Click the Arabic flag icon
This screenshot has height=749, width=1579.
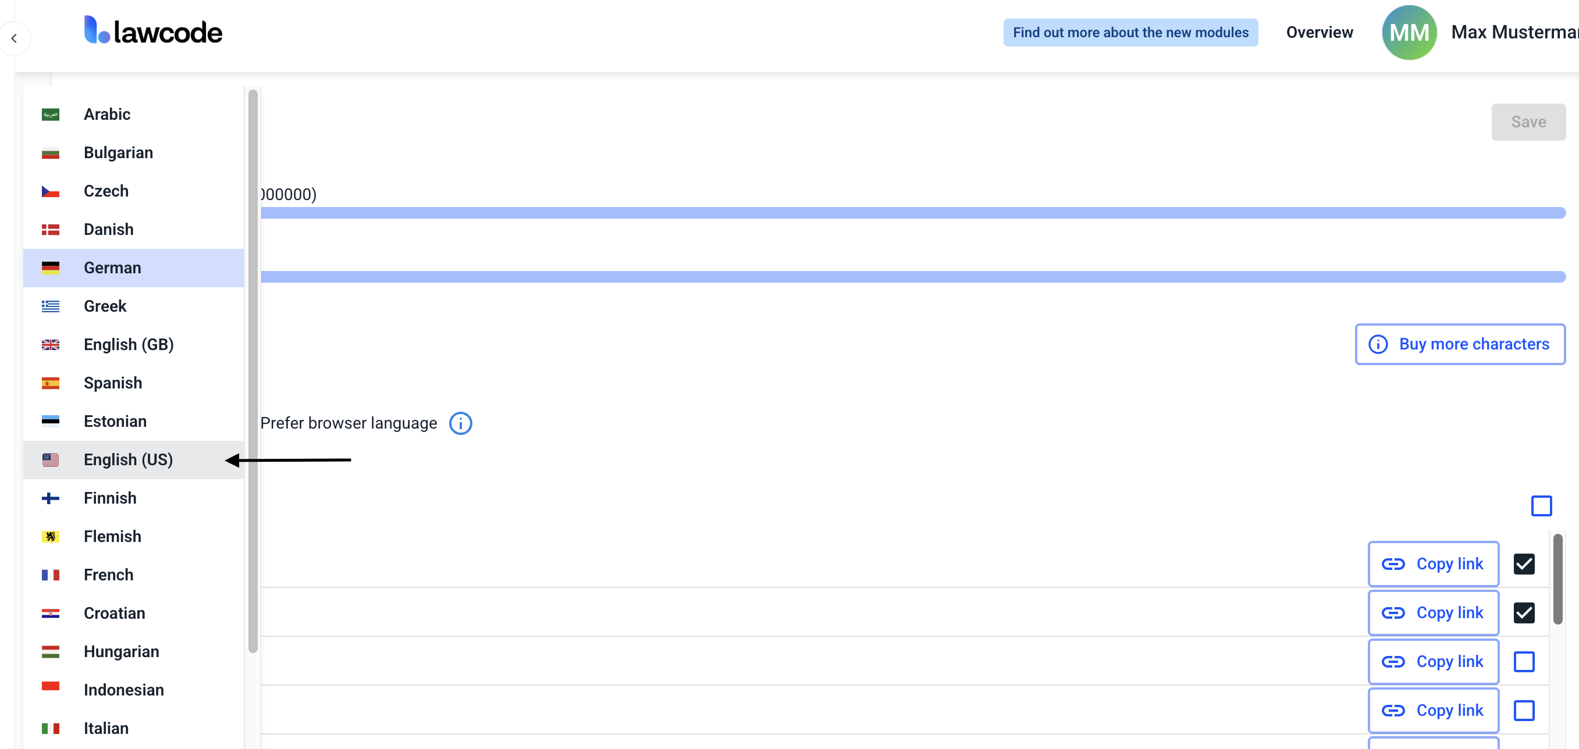pos(50,115)
